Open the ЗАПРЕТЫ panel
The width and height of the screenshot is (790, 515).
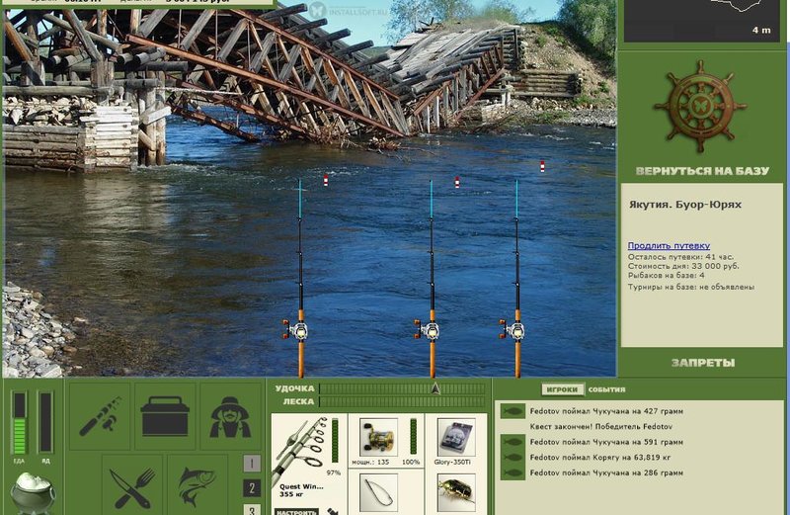point(703,363)
